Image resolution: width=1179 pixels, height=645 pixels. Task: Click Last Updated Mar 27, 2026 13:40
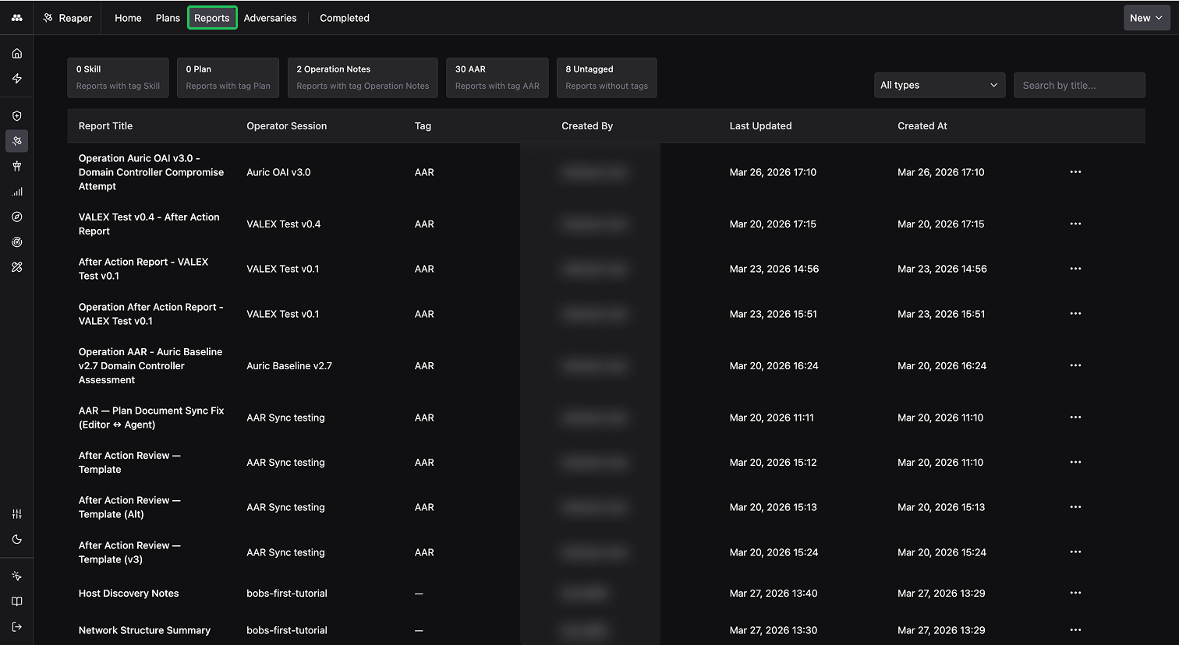point(774,594)
